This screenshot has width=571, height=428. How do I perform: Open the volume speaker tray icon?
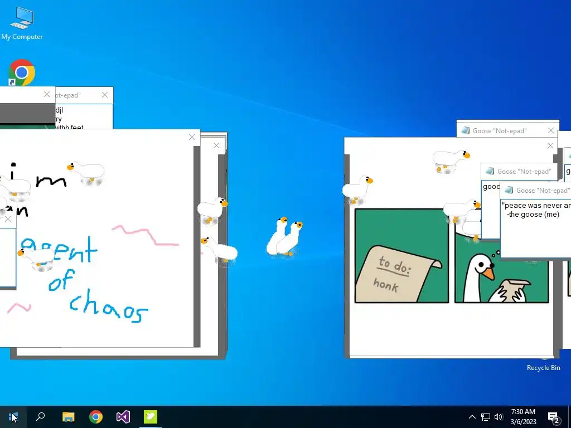pos(499,417)
